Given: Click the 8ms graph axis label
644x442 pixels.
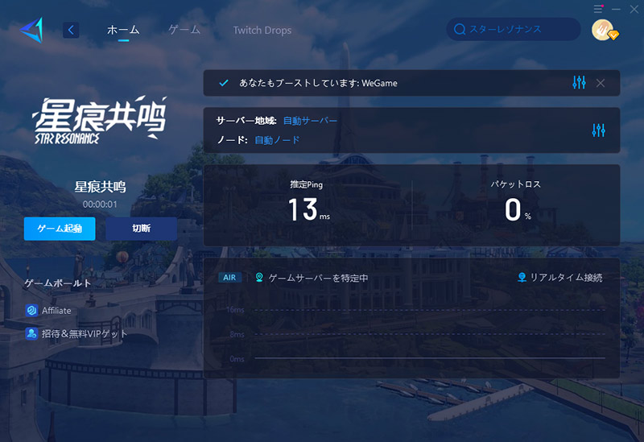Looking at the screenshot, I should pyautogui.click(x=237, y=334).
